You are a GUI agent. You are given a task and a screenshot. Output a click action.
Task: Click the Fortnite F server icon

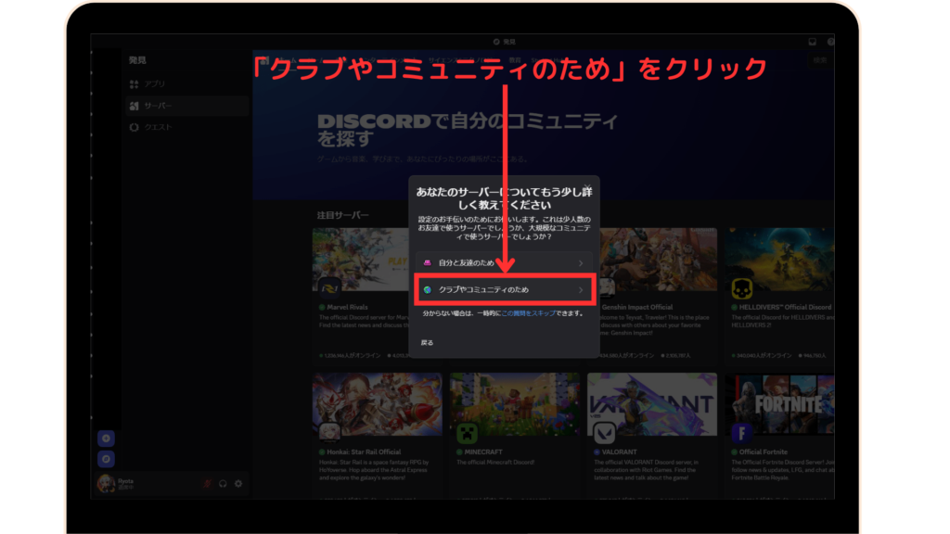coord(741,433)
